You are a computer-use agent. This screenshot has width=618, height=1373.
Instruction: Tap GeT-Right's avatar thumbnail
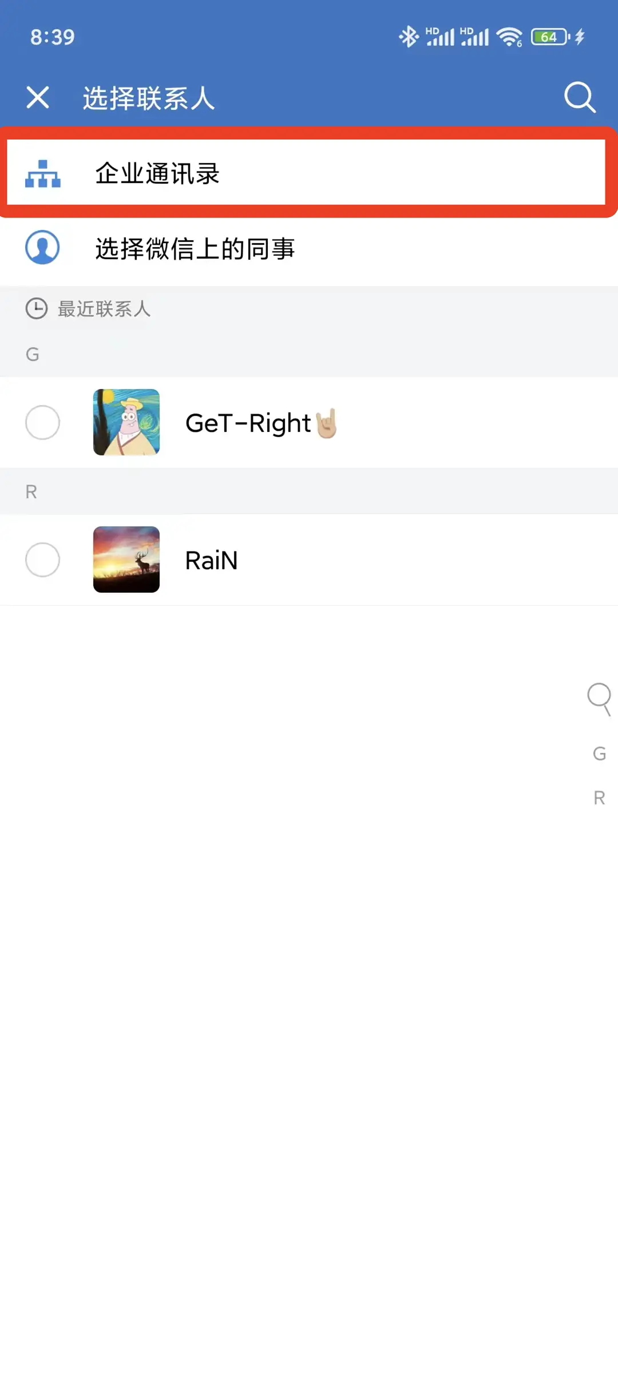click(126, 422)
